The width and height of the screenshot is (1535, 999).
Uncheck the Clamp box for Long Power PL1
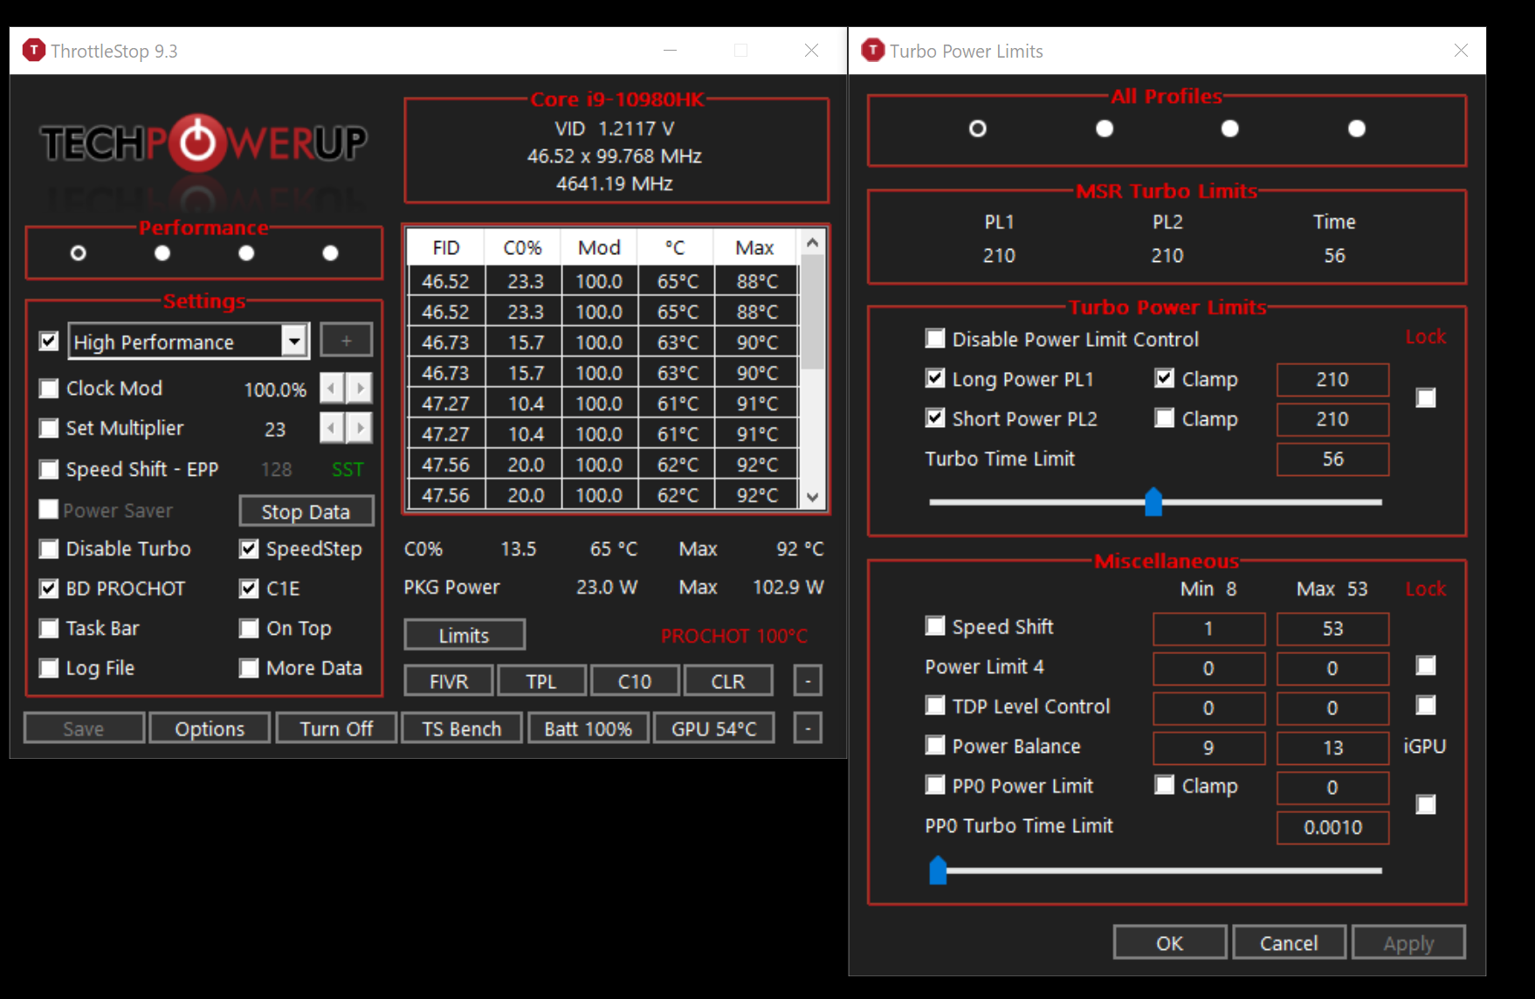tap(1165, 379)
